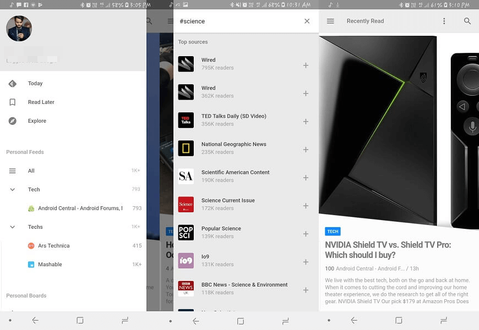Open the three-dot overflow menu
This screenshot has width=479, height=330.
444,21
